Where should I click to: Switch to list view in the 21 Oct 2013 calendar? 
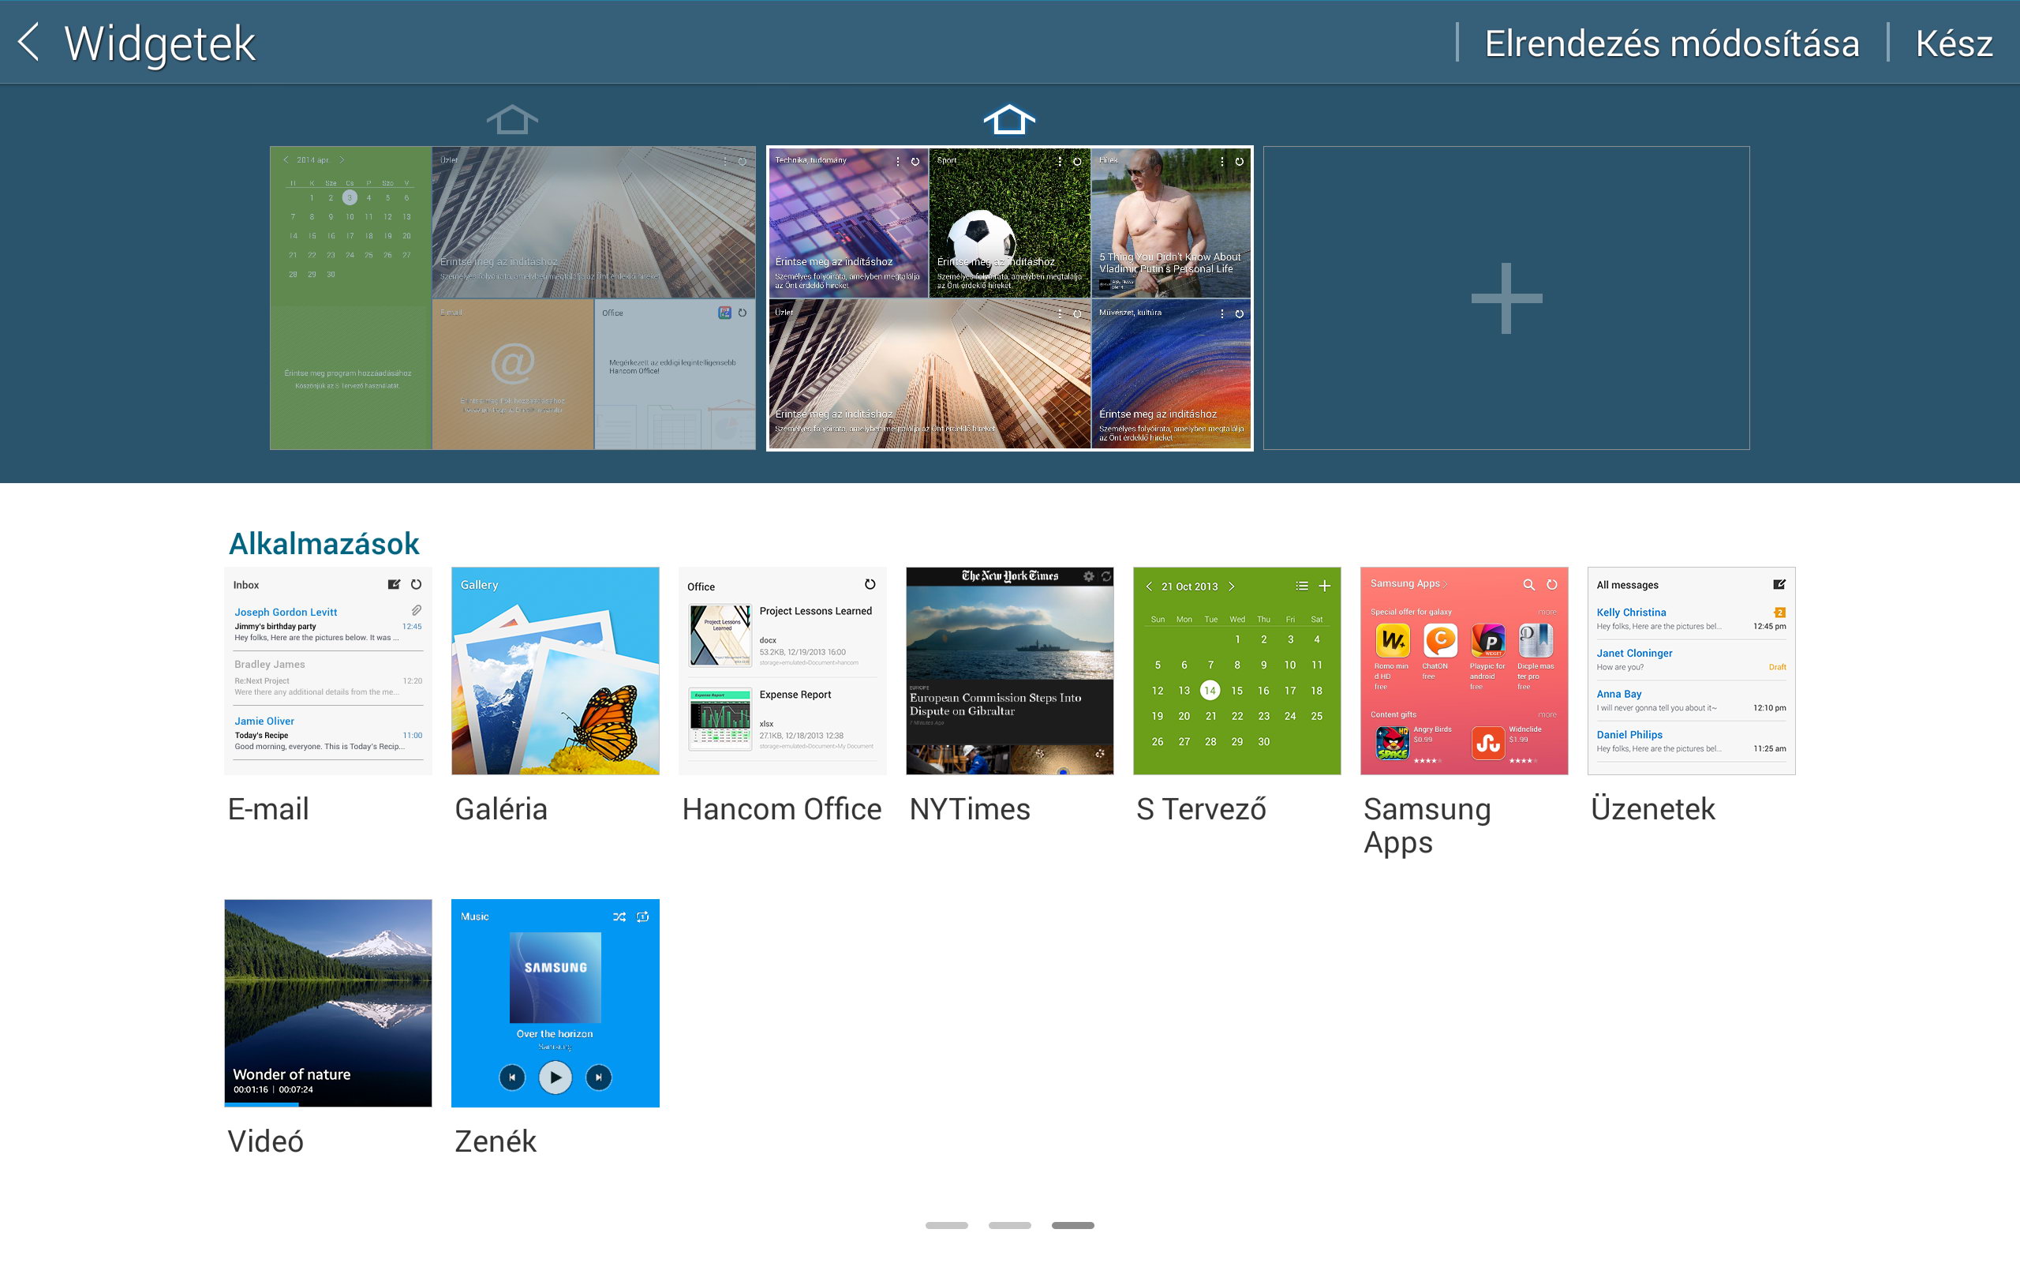click(x=1301, y=587)
